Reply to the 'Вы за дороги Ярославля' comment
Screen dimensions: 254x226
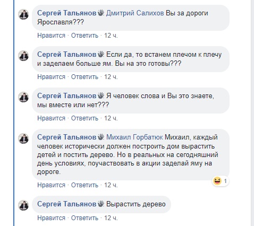(x=84, y=36)
